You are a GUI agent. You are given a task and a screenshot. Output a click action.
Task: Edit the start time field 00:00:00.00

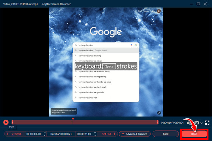click(x=34, y=134)
